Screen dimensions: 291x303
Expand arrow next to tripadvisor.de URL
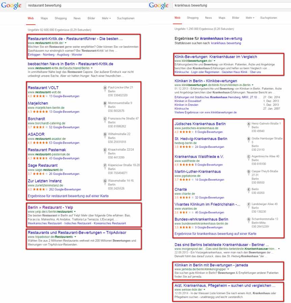coord(75,237)
